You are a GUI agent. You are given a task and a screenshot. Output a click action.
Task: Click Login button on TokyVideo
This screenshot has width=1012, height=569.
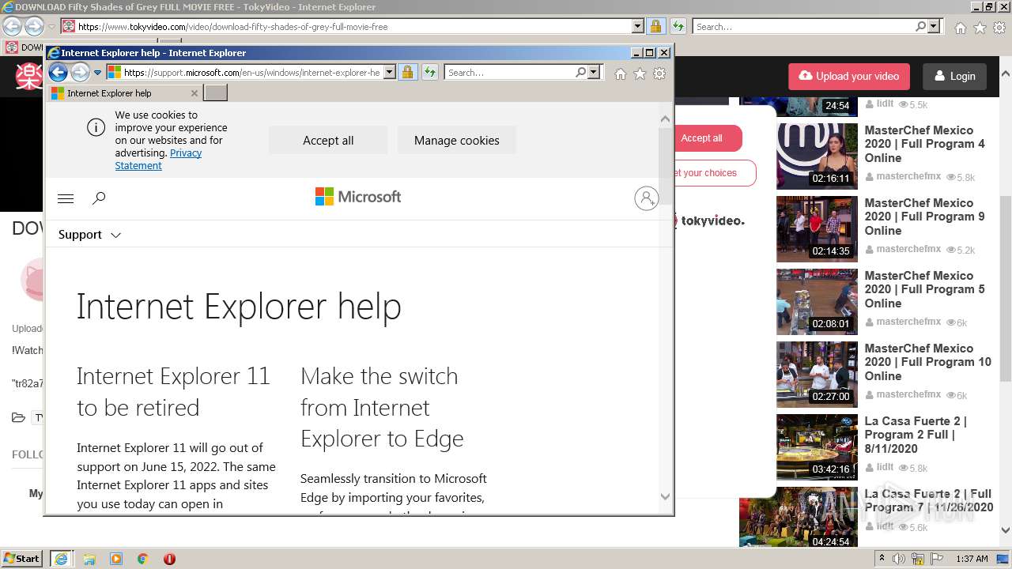click(954, 77)
